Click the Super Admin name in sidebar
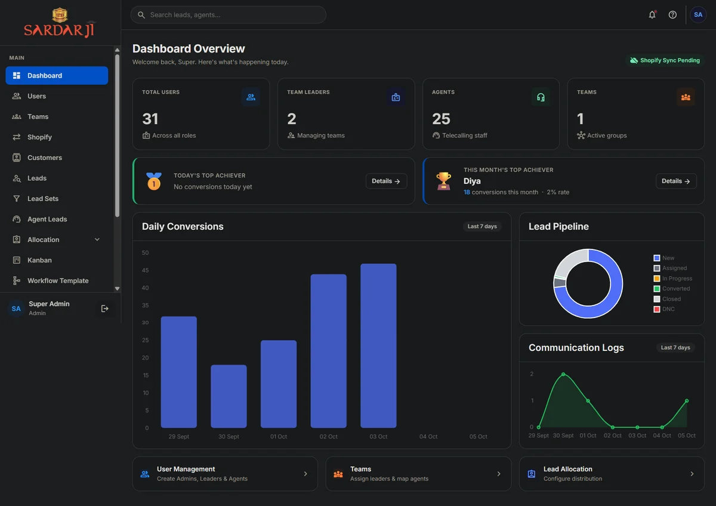This screenshot has width=716, height=506. coord(49,304)
